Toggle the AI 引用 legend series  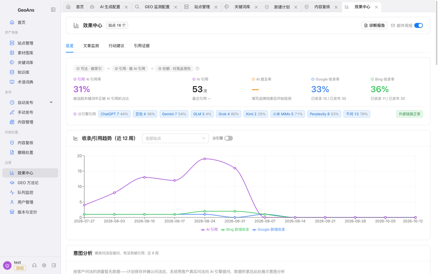pos(209,230)
